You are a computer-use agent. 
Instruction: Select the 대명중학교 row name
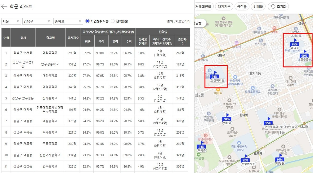50,87
